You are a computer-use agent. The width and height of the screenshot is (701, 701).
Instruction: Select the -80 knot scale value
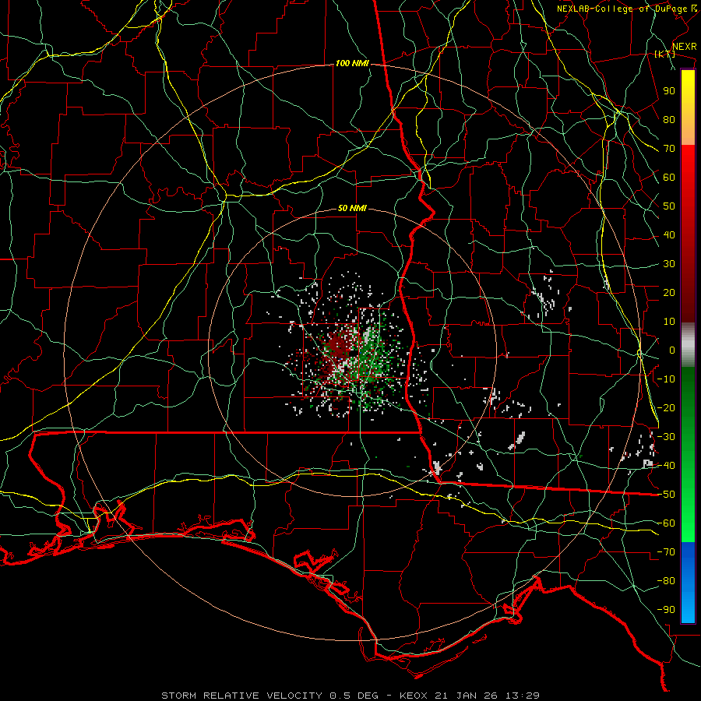coord(666,581)
